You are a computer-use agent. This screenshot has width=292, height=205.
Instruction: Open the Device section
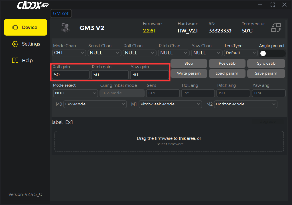tap(25, 27)
